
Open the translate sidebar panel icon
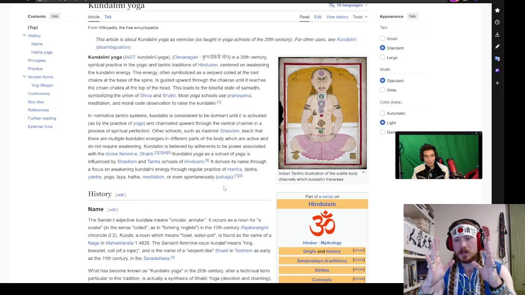(x=497, y=59)
